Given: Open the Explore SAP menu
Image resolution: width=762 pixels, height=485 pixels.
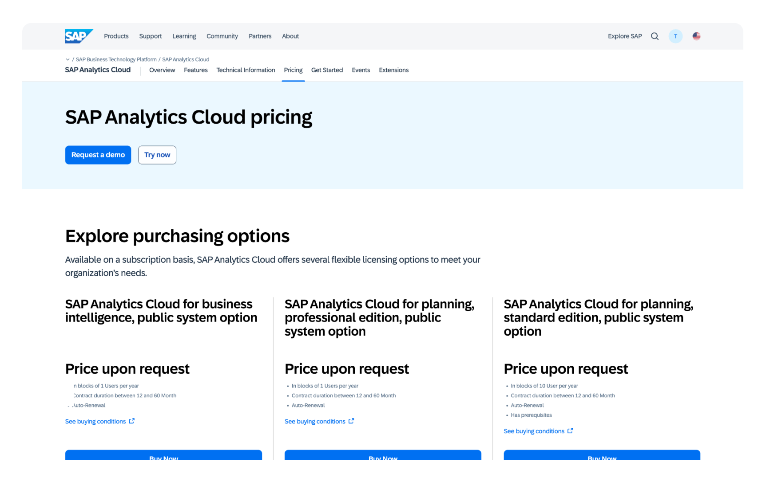Looking at the screenshot, I should pos(625,36).
